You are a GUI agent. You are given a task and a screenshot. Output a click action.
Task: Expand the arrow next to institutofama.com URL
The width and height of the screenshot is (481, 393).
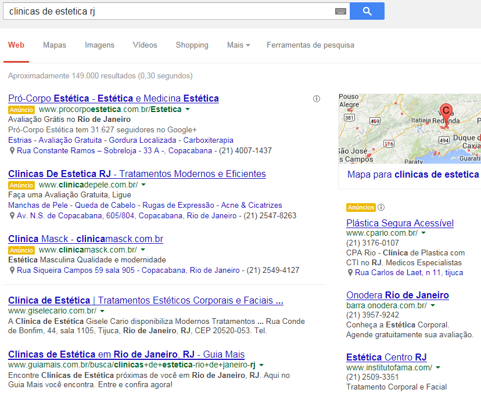pos(438,367)
